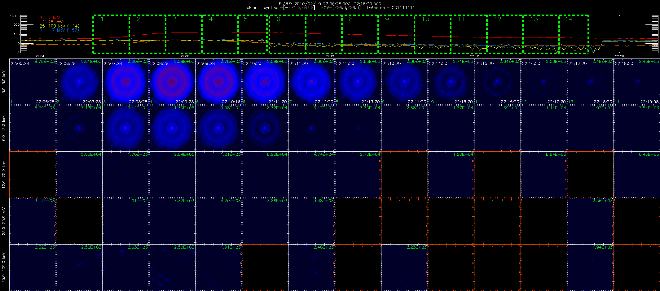The height and width of the screenshot is (291, 660).
Task: Choose the 6–12 keV image labeled 8.32E+04
Action: point(265,128)
